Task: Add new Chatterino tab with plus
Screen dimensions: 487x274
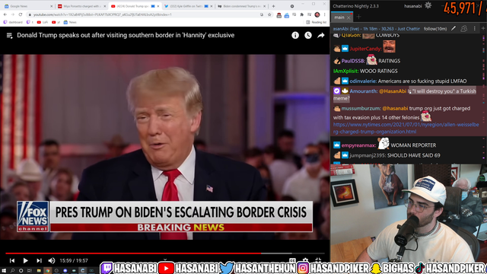Action: (x=358, y=18)
